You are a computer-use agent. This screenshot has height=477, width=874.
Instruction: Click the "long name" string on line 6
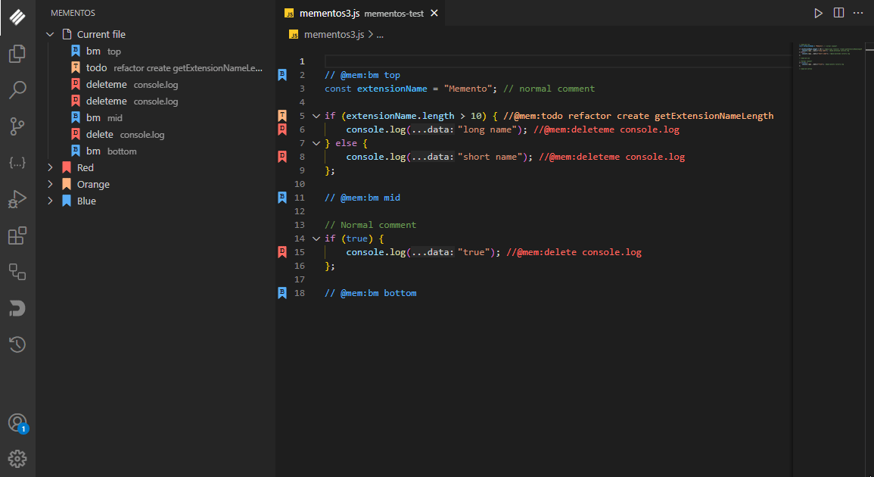pyautogui.click(x=487, y=129)
